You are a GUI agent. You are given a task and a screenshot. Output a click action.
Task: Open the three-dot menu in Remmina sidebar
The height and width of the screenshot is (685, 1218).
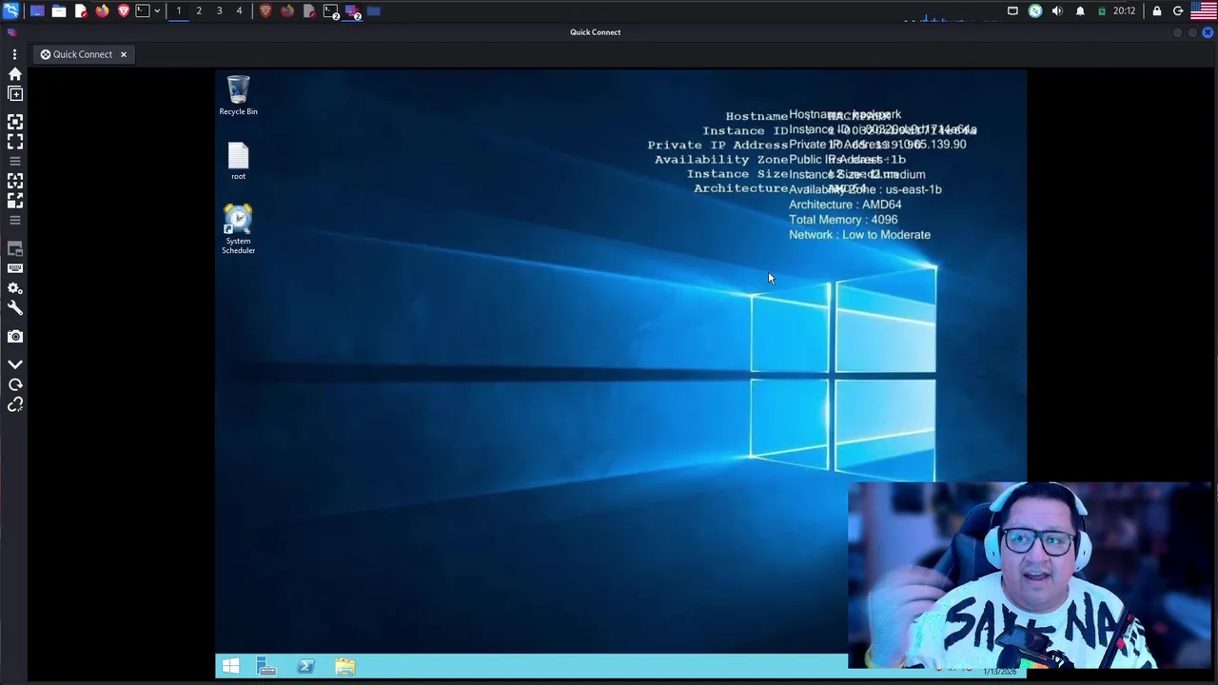click(x=14, y=54)
